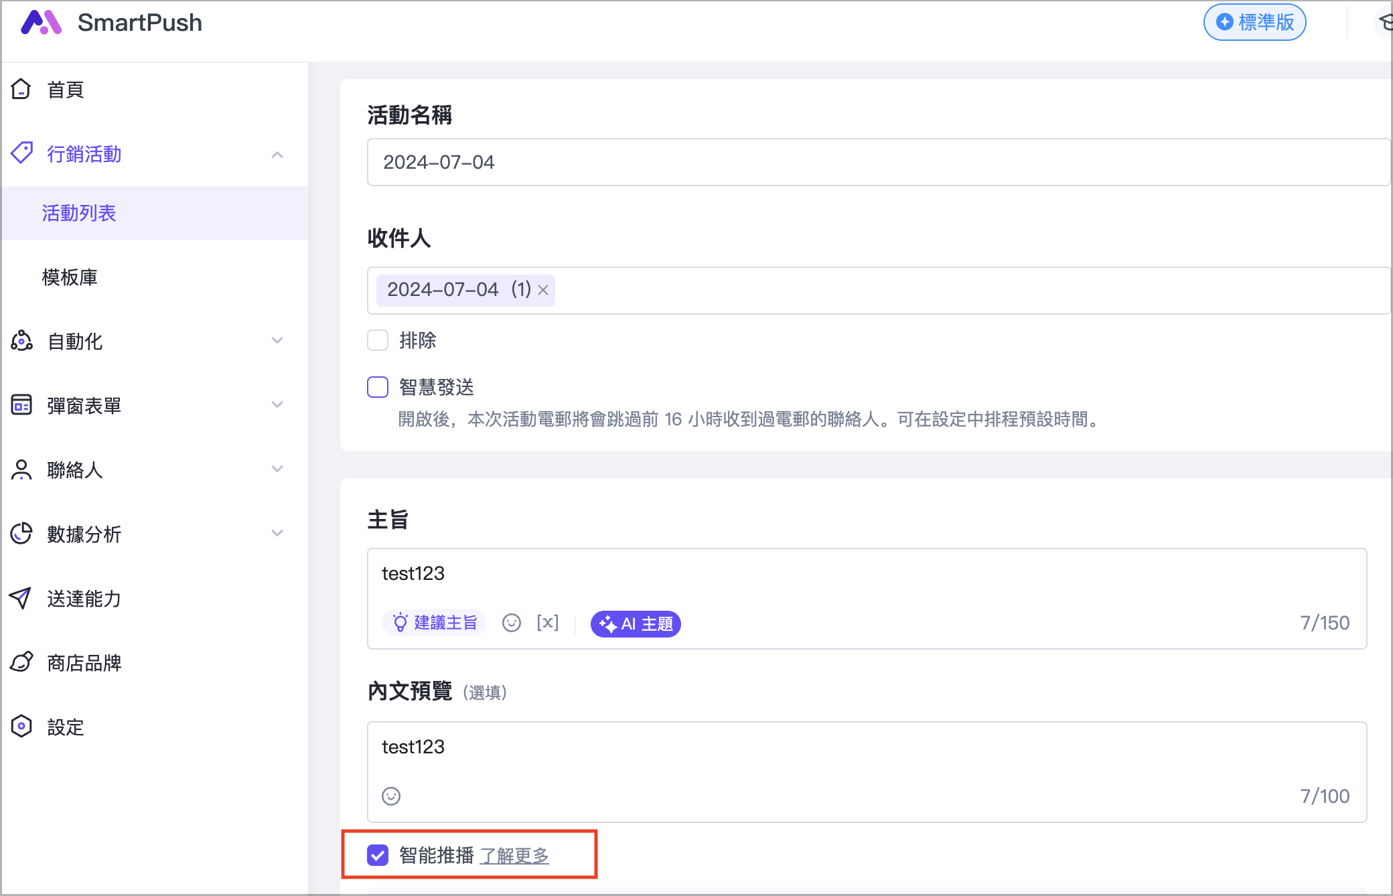The image size is (1393, 896).
Task: Expand the 自動化 sidebar menu
Action: click(x=277, y=341)
